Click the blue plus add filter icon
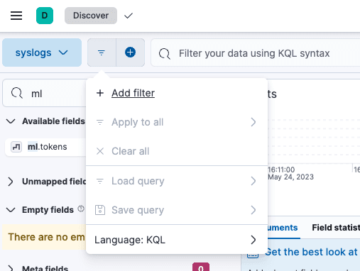 pyautogui.click(x=130, y=52)
